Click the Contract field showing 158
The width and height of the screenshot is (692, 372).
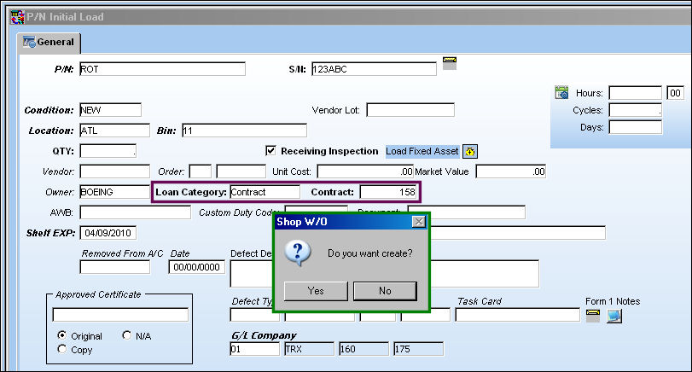[388, 192]
